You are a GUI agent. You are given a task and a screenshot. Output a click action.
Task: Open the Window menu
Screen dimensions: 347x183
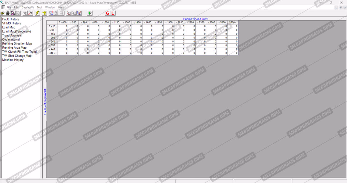click(50, 8)
